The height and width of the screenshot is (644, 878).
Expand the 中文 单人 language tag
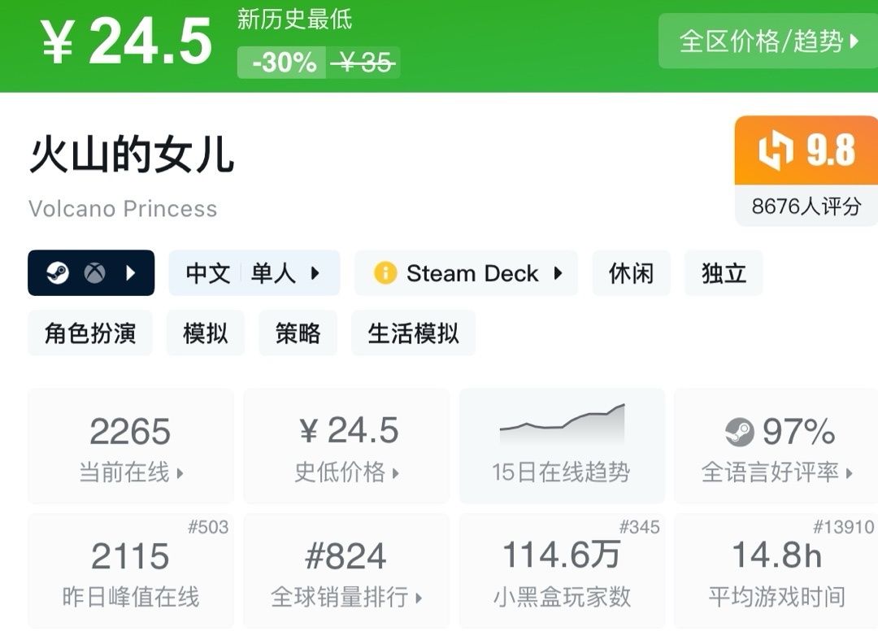254,273
